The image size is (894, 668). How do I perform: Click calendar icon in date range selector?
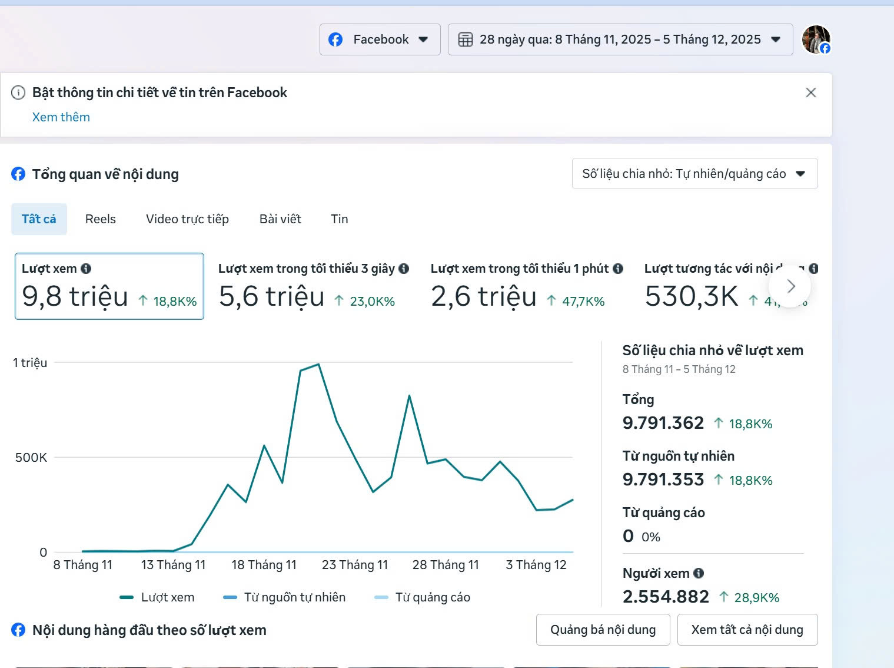click(x=465, y=39)
